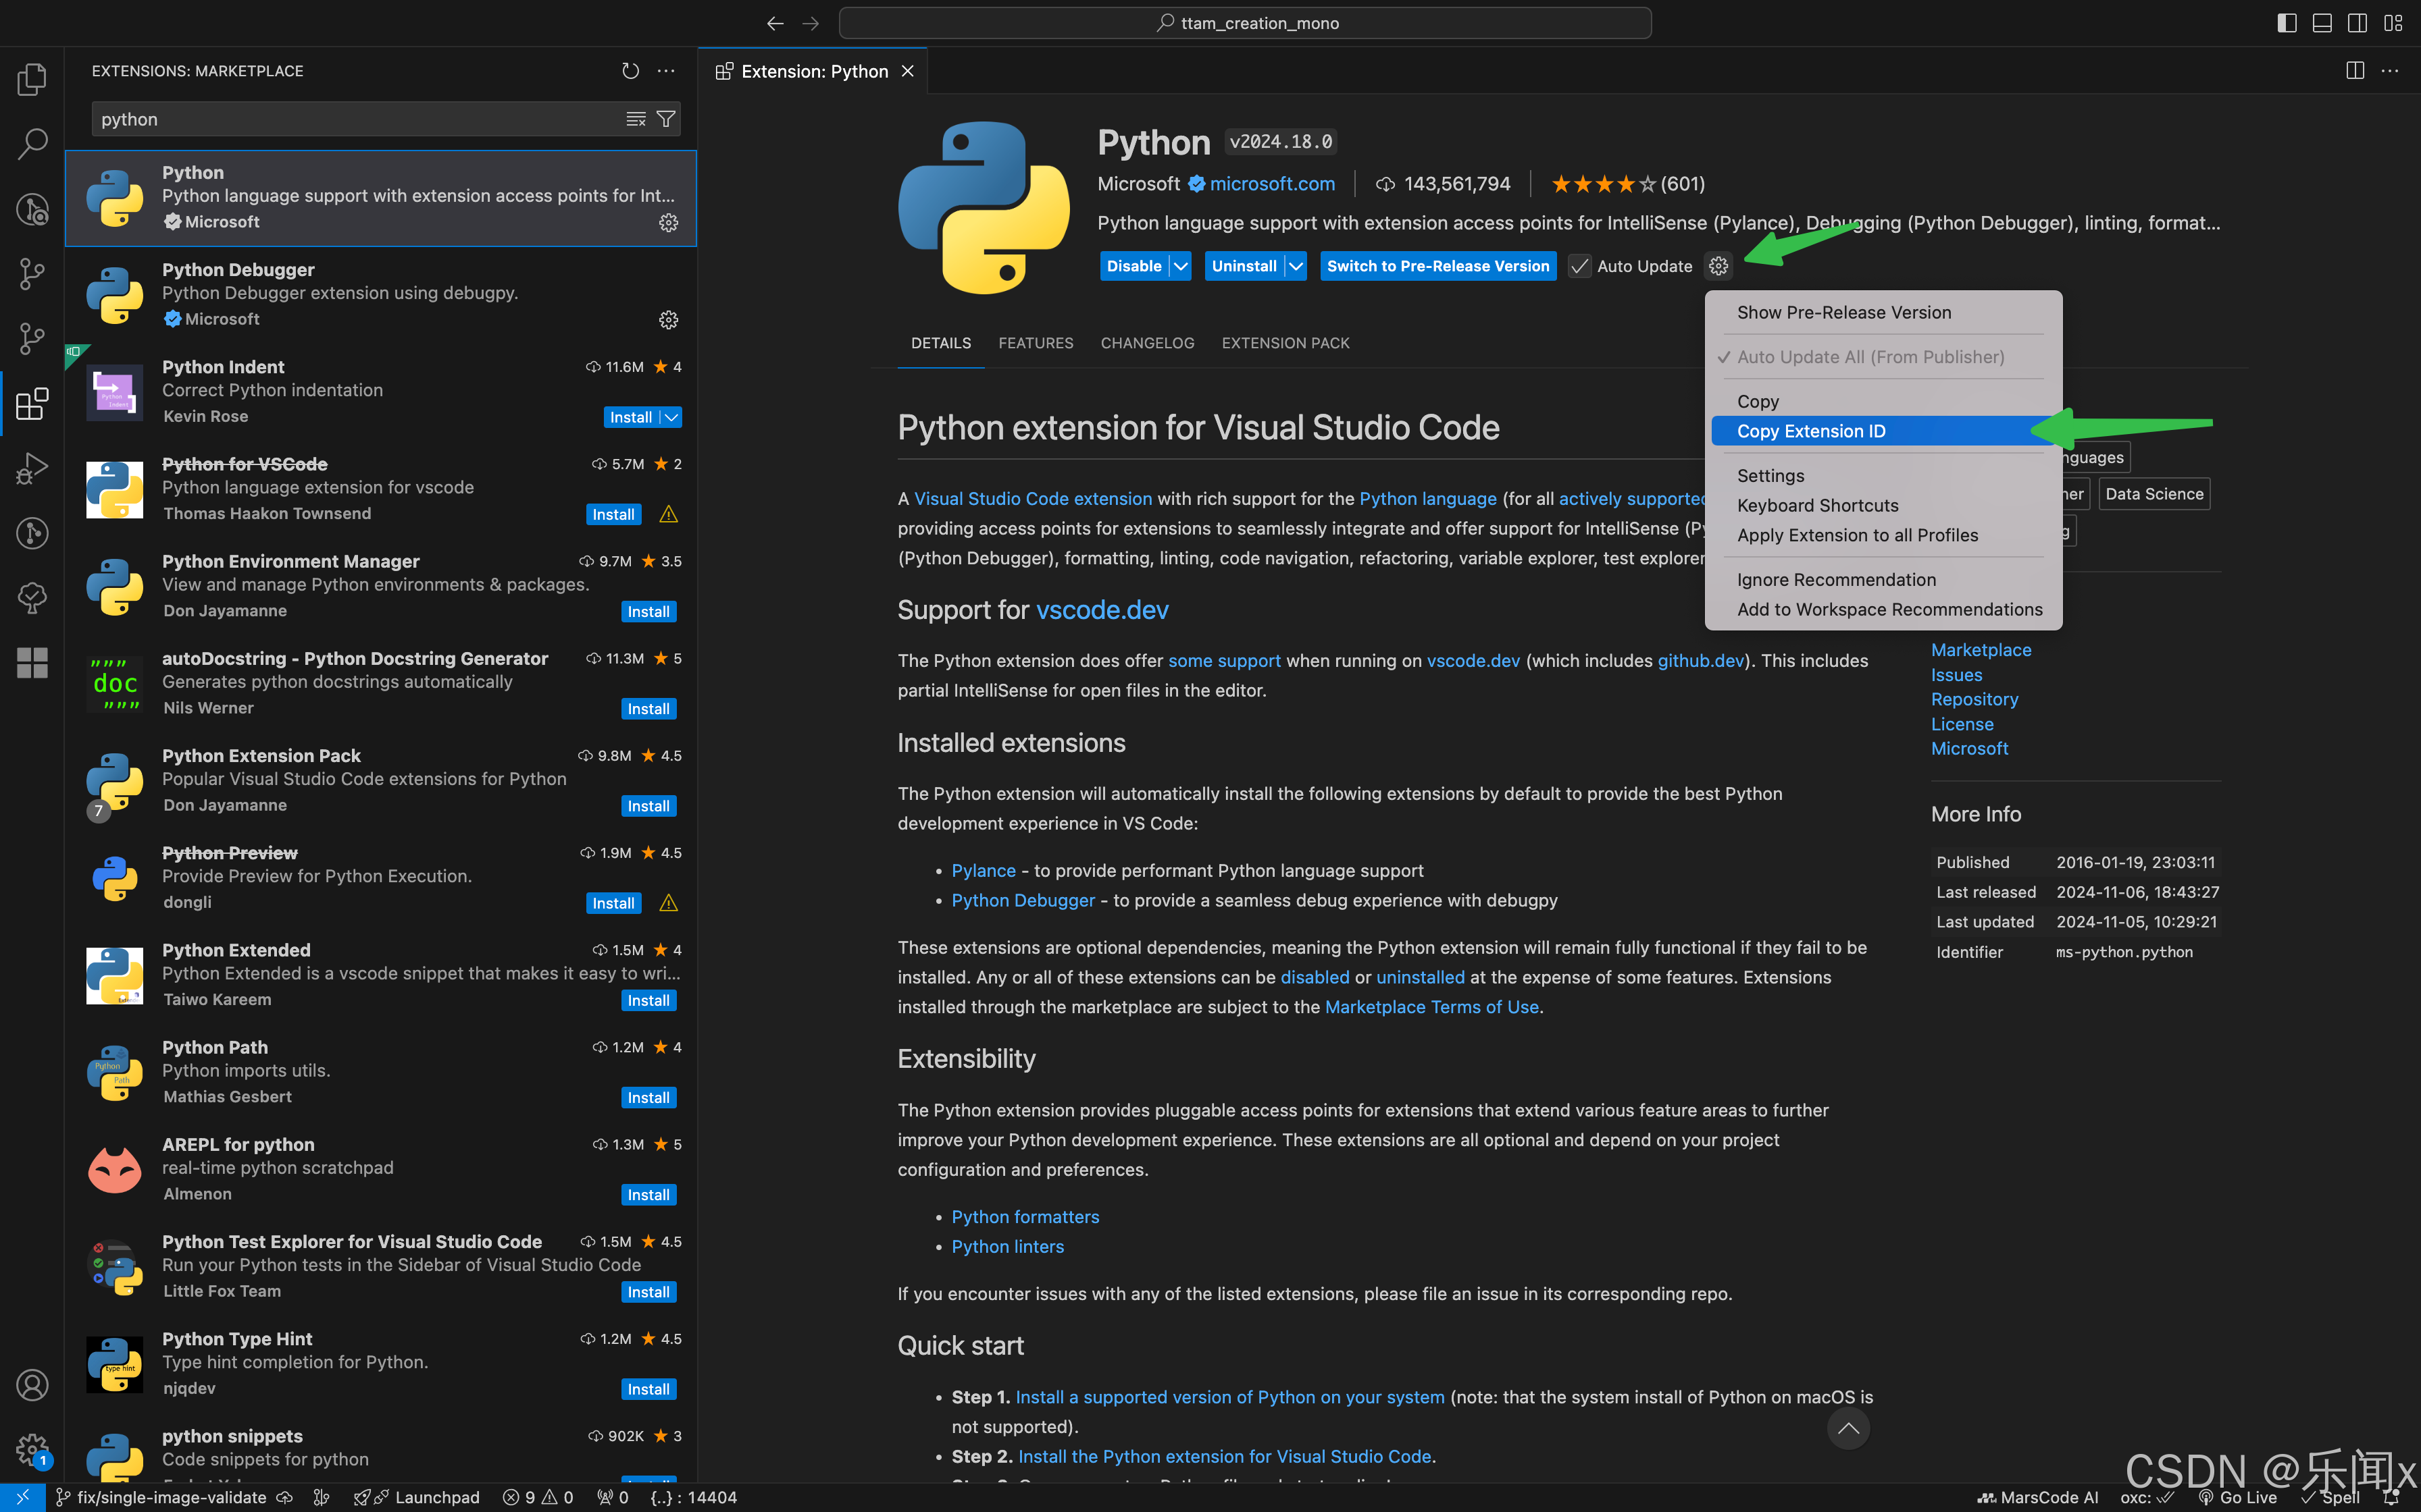Screen dimensions: 2421x1512
Task: Toggle the bottom panel layout icon
Action: click(2322, 23)
